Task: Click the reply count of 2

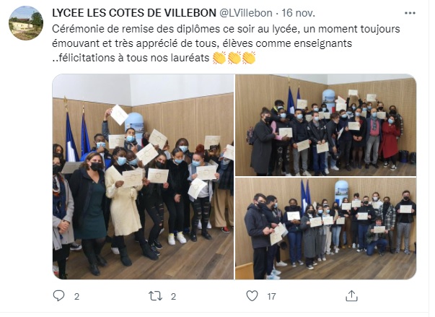Action: pos(76,297)
